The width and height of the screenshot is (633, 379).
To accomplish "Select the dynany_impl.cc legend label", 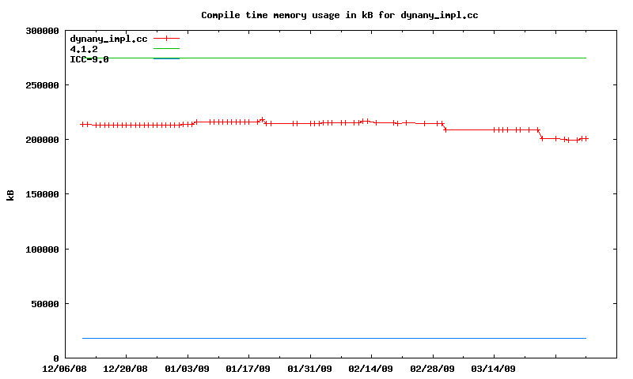I will click(x=108, y=38).
